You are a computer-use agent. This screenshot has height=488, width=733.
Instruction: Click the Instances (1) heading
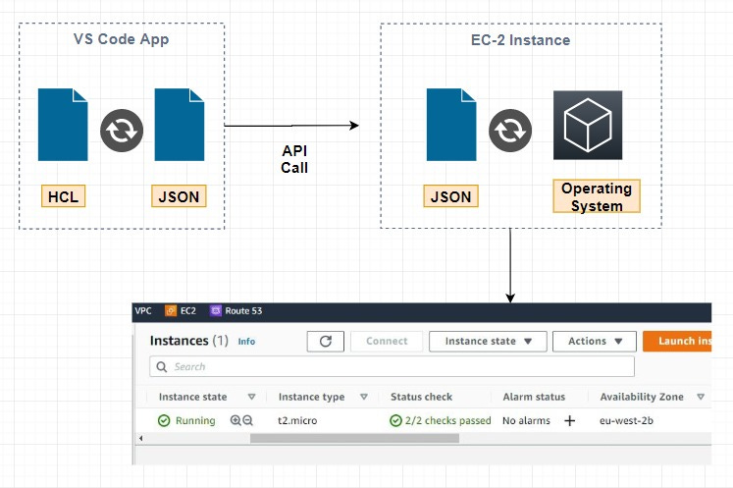pos(188,341)
